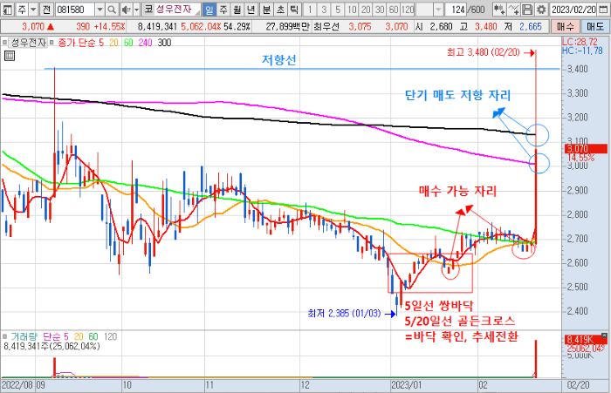This screenshot has width=611, height=393.
Task: Select the 년 yearly chart period
Action: [251, 10]
